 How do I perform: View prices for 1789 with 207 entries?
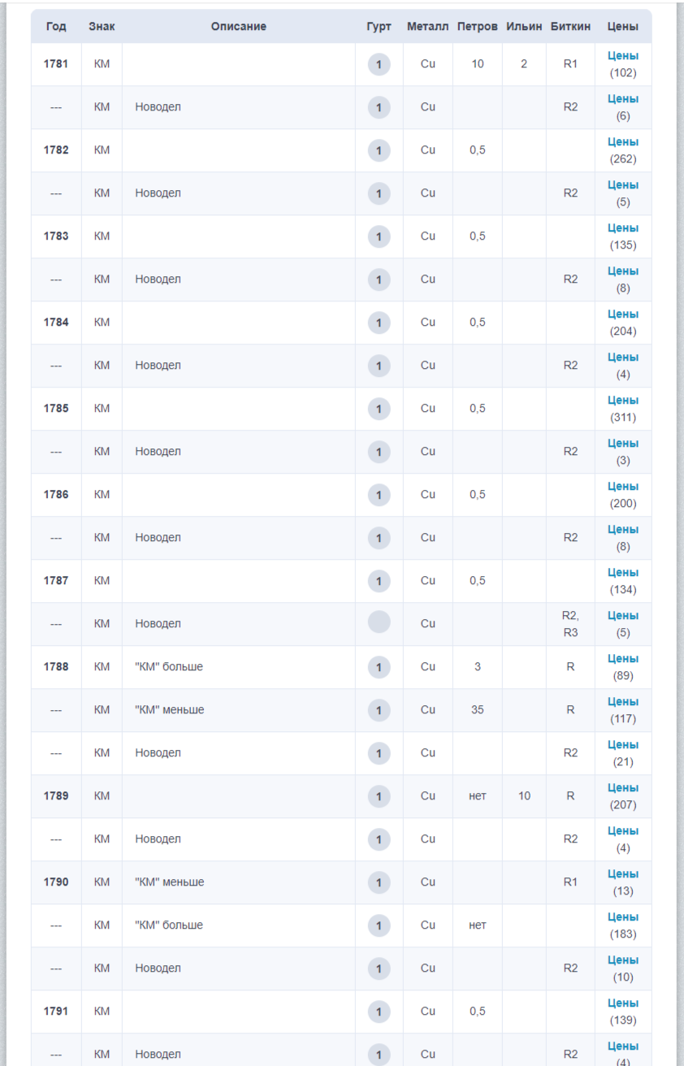pos(623,788)
